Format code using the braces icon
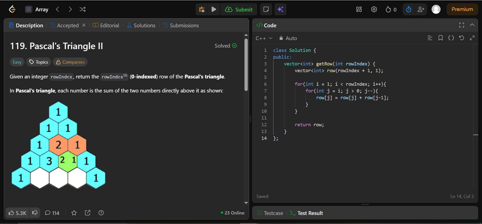This screenshot has width=482, height=224. (x=451, y=38)
